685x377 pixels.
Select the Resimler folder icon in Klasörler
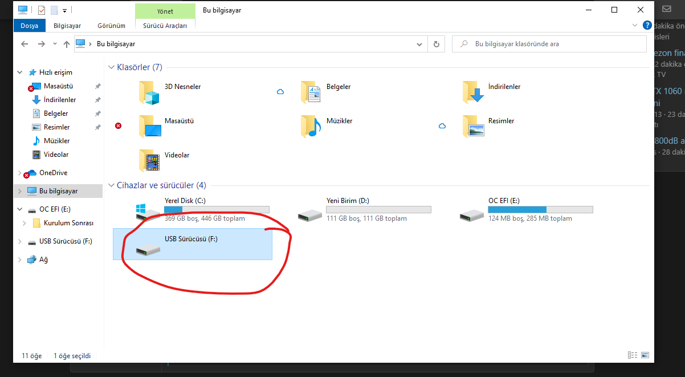tap(474, 127)
